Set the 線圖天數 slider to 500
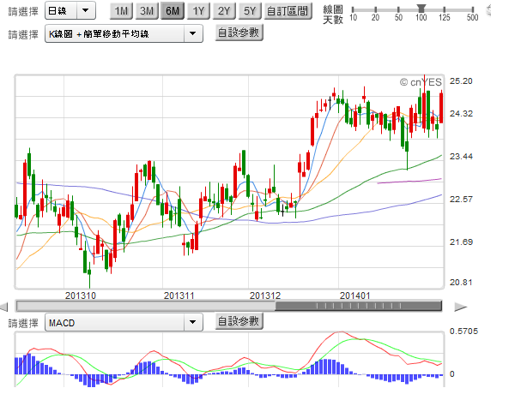This screenshot has width=527, height=394. [x=472, y=10]
